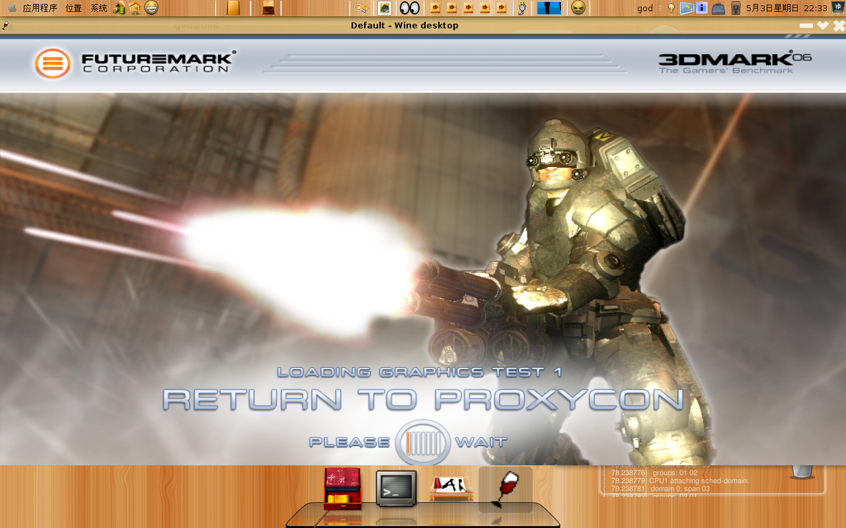Click the grinning smiley face launcher
The height and width of the screenshot is (528, 846).
[x=151, y=8]
